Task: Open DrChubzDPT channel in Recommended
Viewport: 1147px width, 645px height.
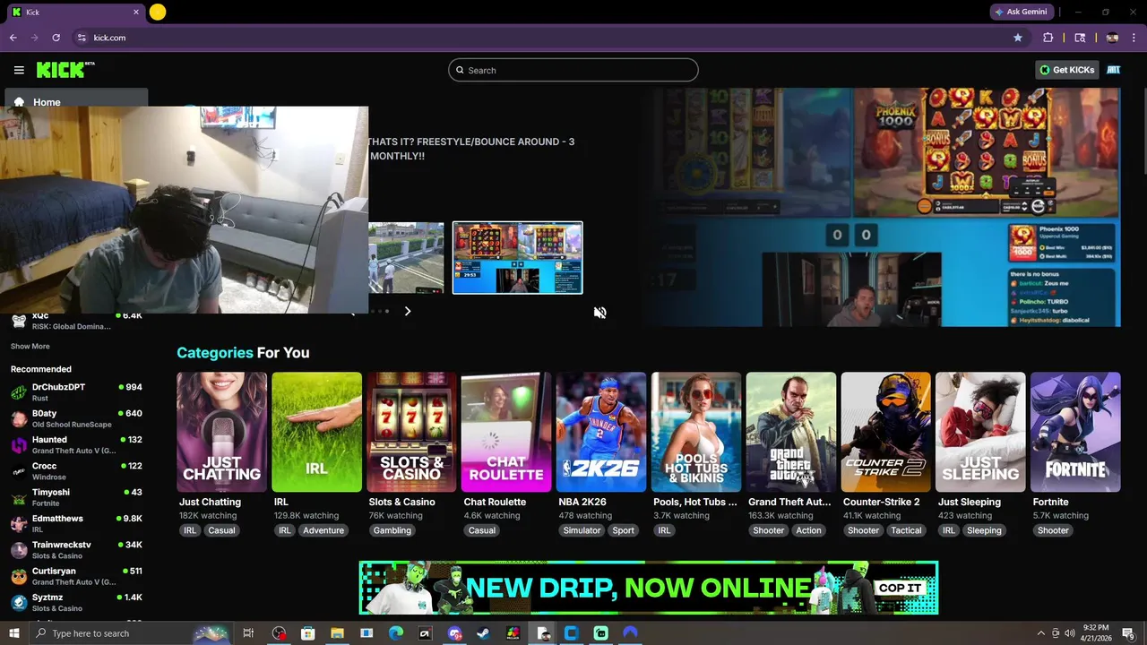Action: pos(76,392)
